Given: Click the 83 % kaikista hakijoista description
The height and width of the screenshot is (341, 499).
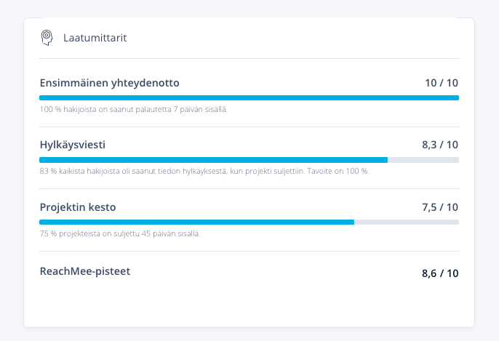Looking at the screenshot, I should [x=204, y=171].
